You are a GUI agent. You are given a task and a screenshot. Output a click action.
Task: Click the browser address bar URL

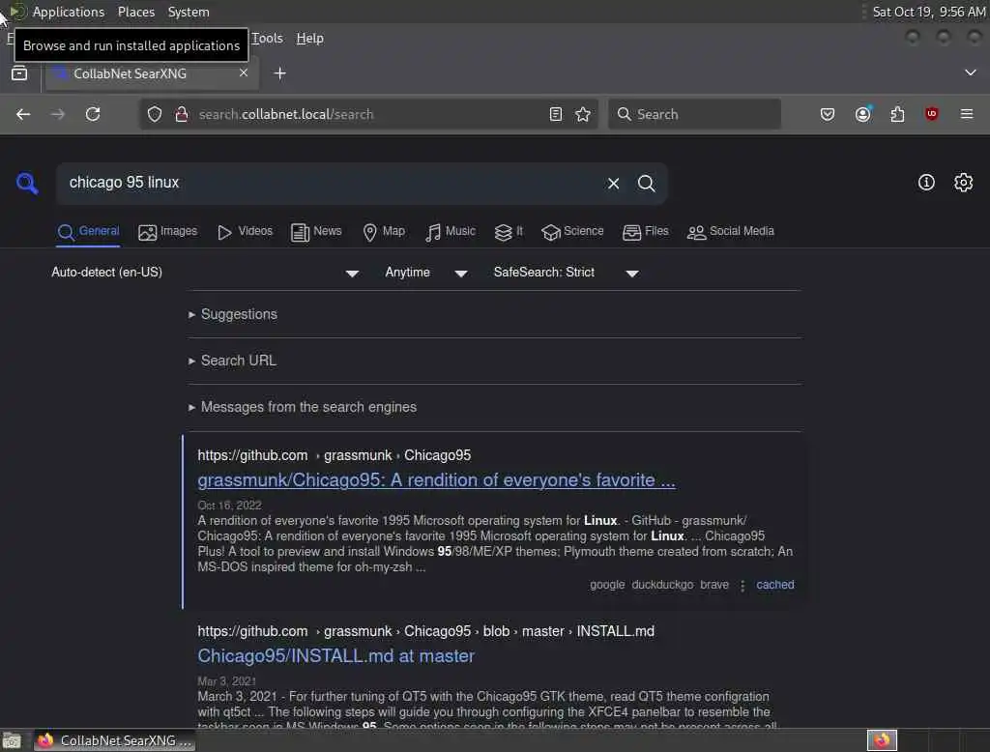(x=286, y=114)
